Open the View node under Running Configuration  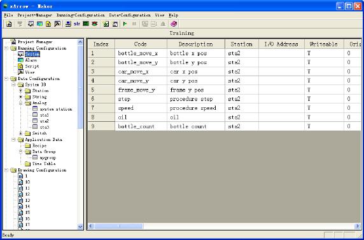(x=30, y=72)
